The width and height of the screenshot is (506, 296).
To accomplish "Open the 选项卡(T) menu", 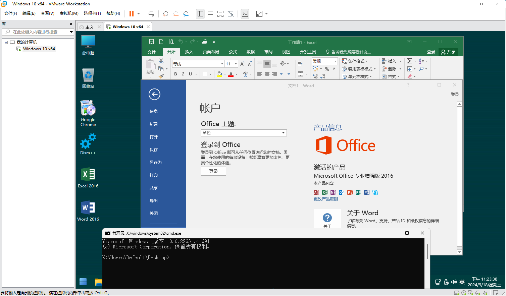I will click(92, 13).
